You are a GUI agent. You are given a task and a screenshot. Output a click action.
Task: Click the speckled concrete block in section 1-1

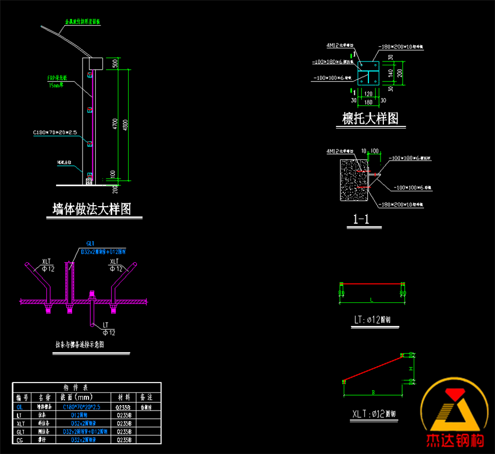pos(354,180)
